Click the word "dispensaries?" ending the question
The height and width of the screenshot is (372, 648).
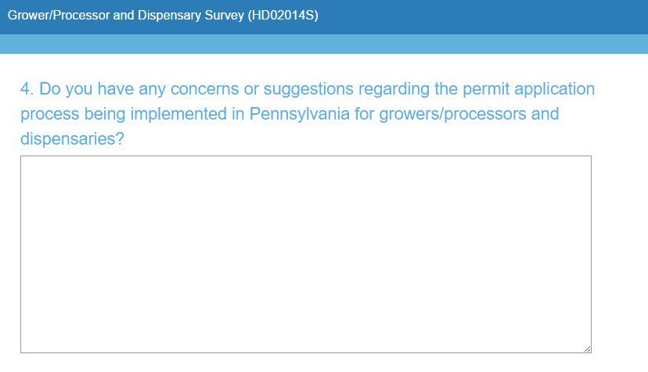click(x=72, y=139)
